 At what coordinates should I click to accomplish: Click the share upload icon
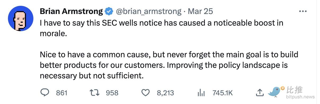260,92
